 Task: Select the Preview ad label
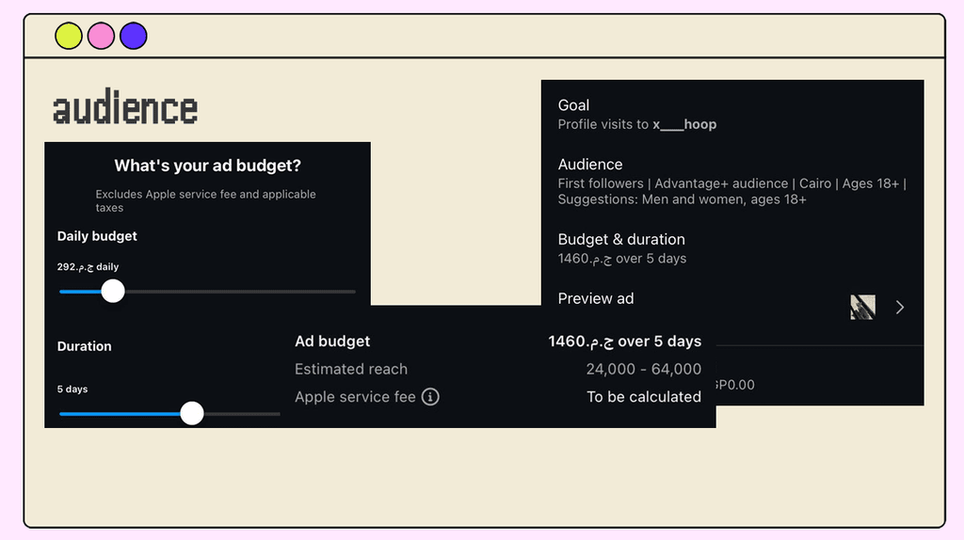coord(596,298)
